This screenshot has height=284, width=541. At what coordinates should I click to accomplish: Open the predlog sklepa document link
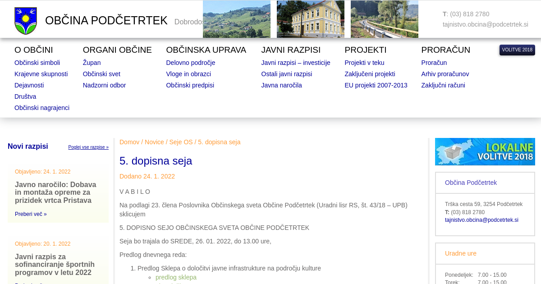176,277
